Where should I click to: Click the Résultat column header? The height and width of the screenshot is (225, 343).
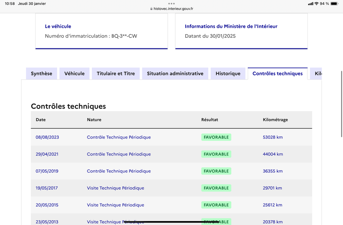(x=210, y=120)
